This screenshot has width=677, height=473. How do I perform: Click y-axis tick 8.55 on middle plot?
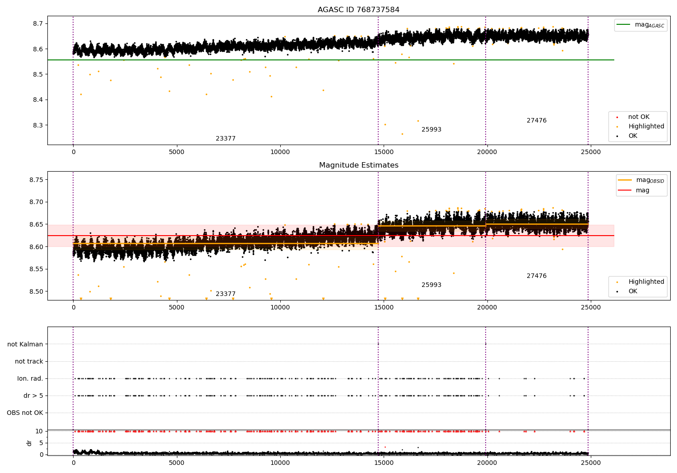point(36,269)
